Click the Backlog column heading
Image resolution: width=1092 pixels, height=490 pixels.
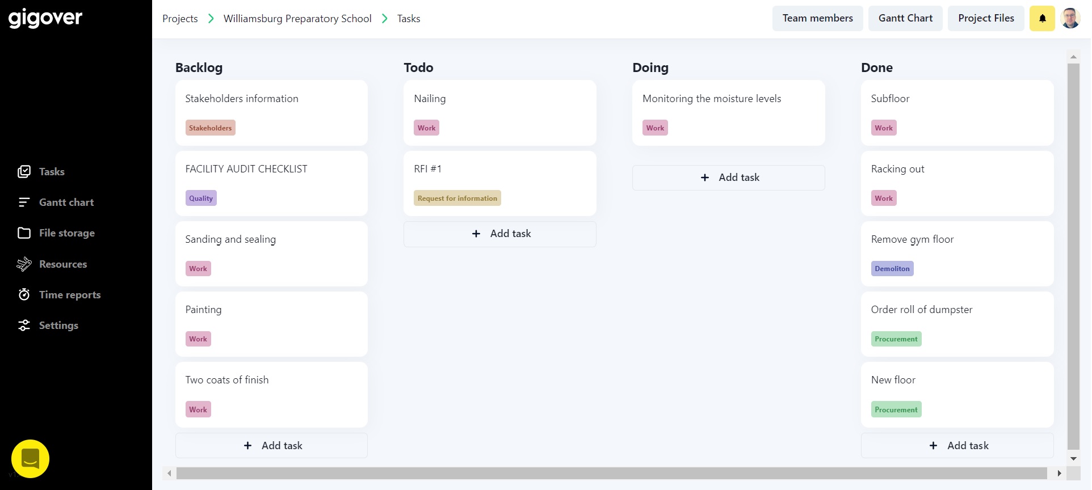(x=199, y=67)
